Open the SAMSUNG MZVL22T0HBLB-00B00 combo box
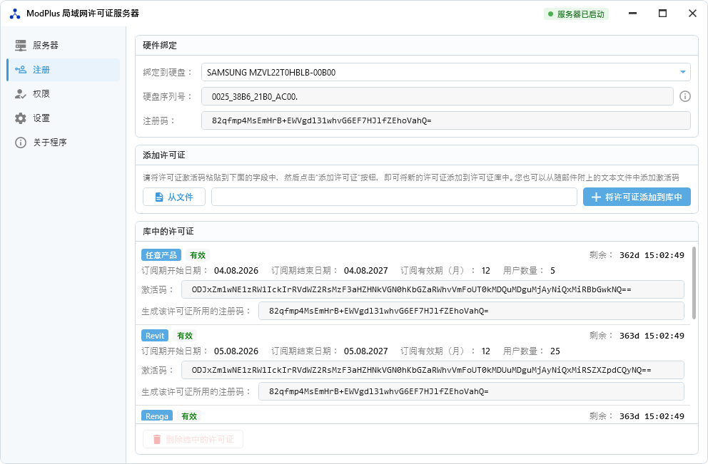 446,72
